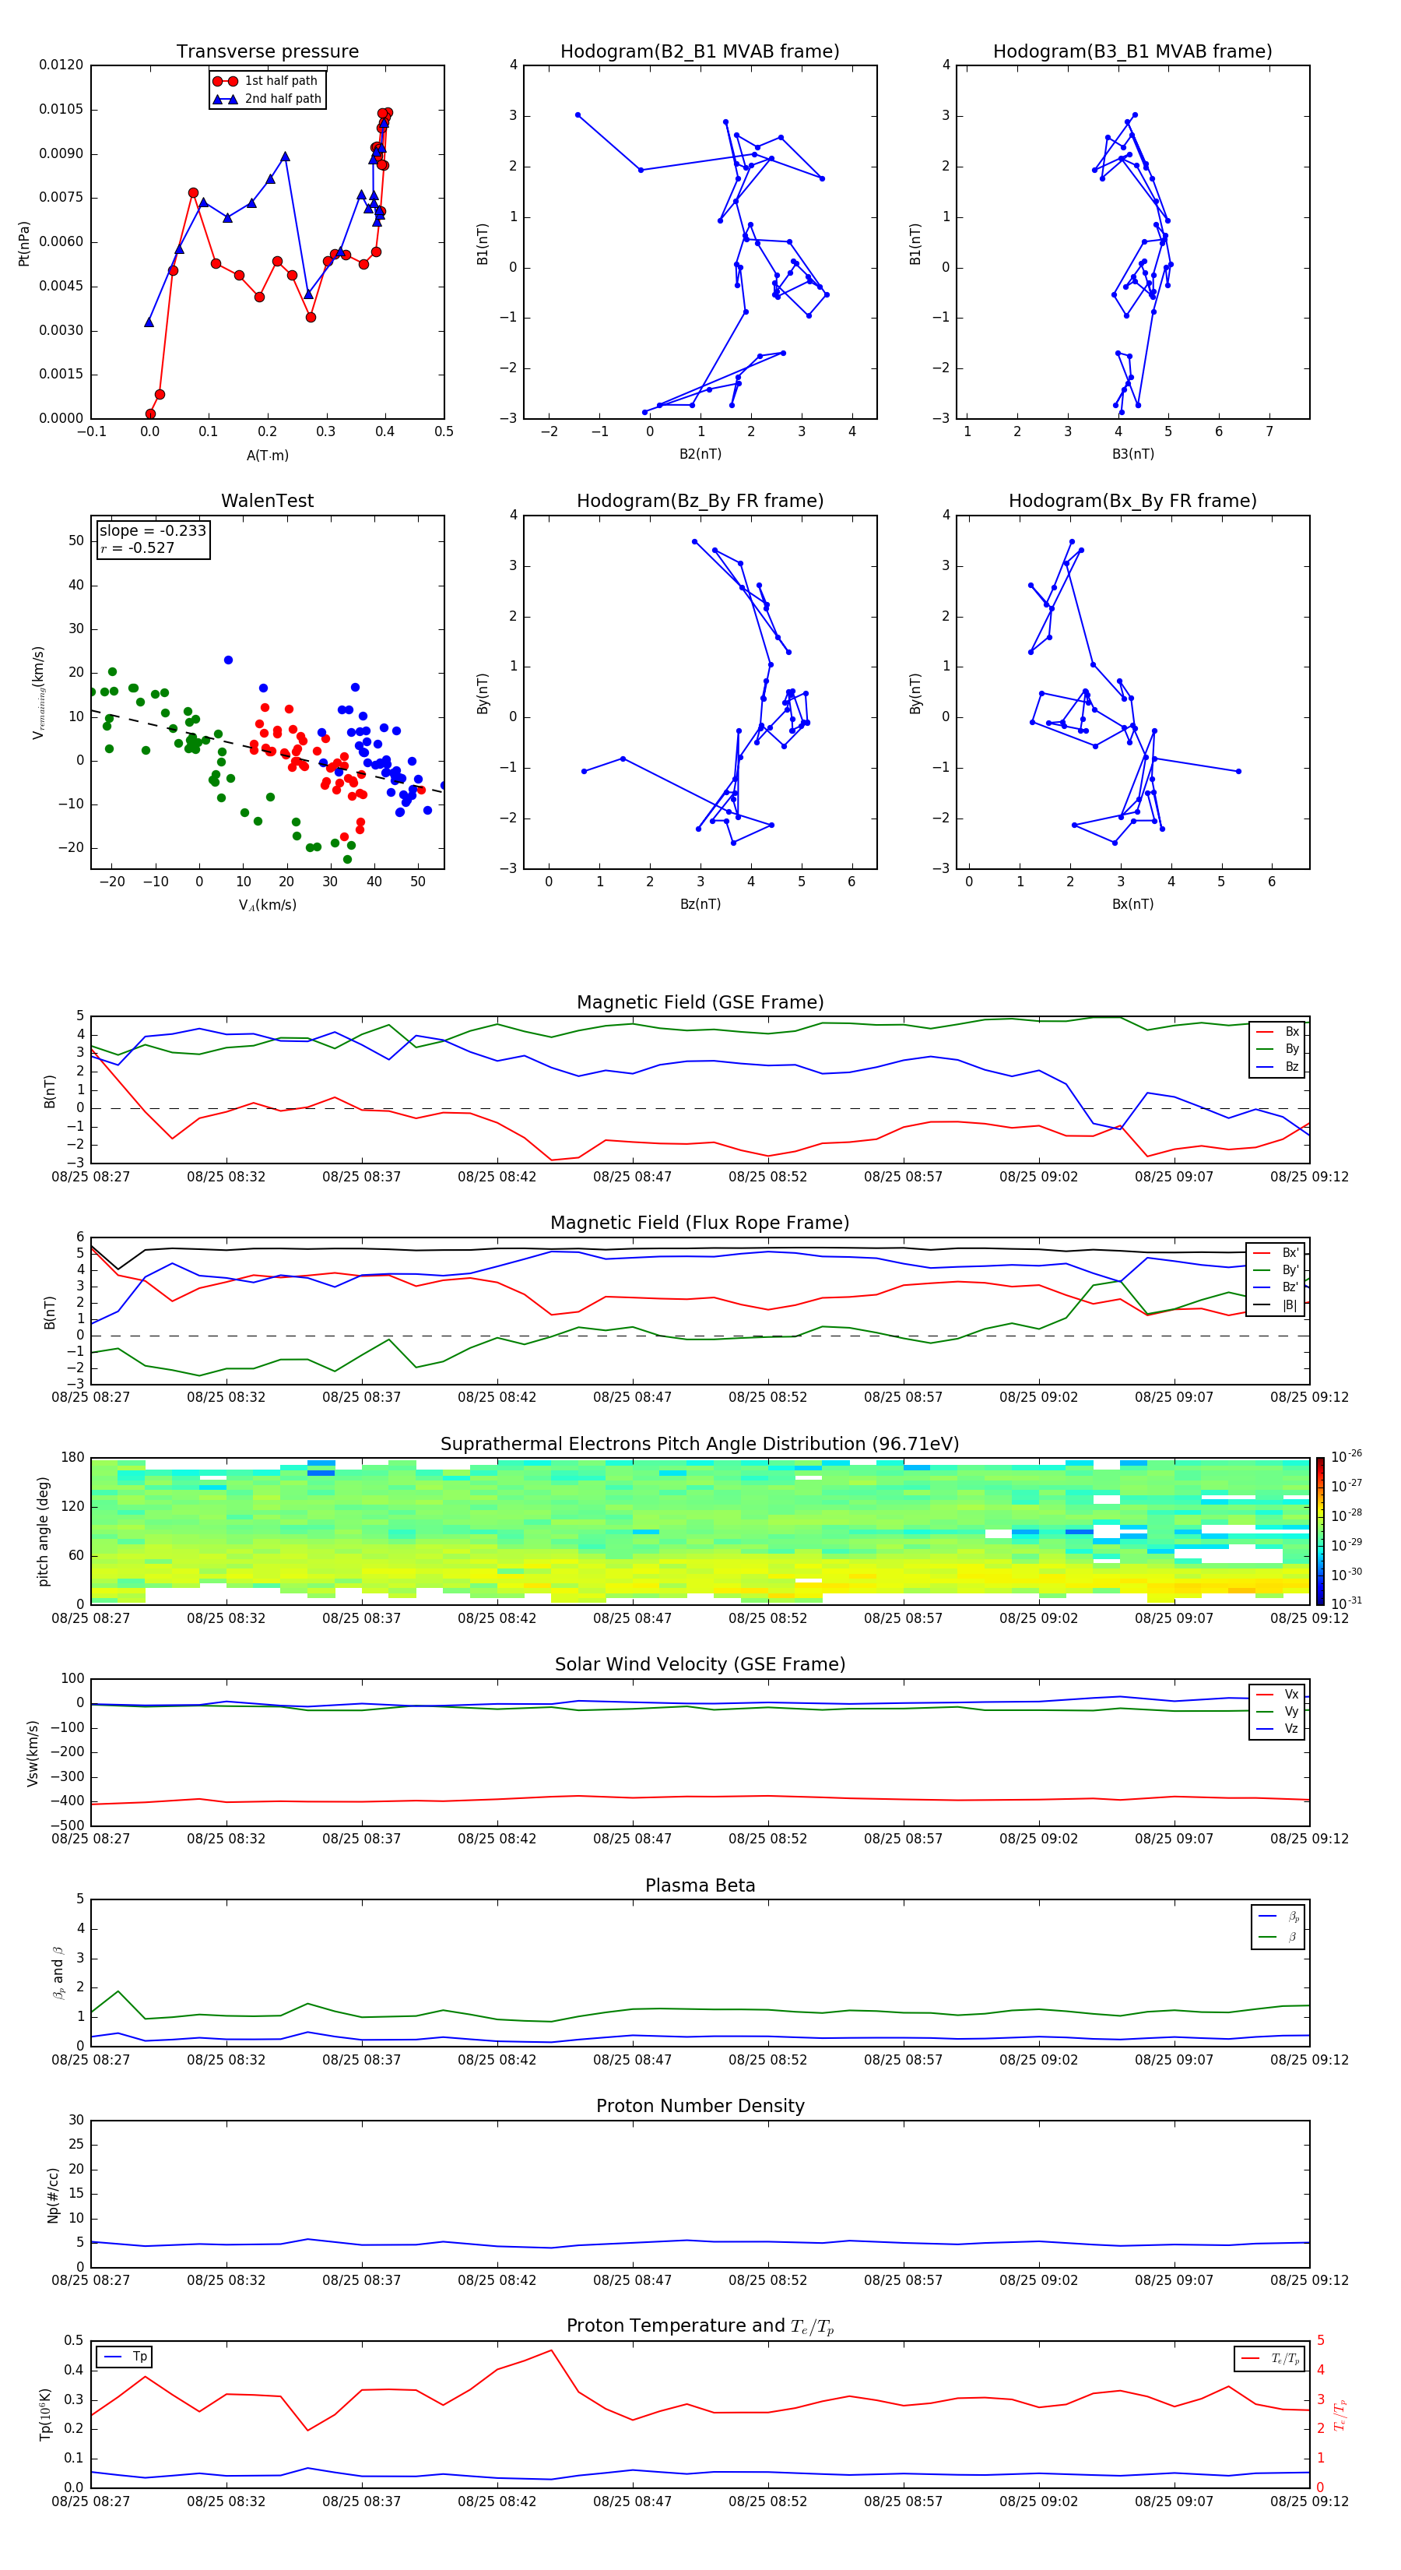1401x2570 pixels.
Task: Click 'Hodogram(B2_B1 MVAB frame)' title
Action: [x=700, y=52]
